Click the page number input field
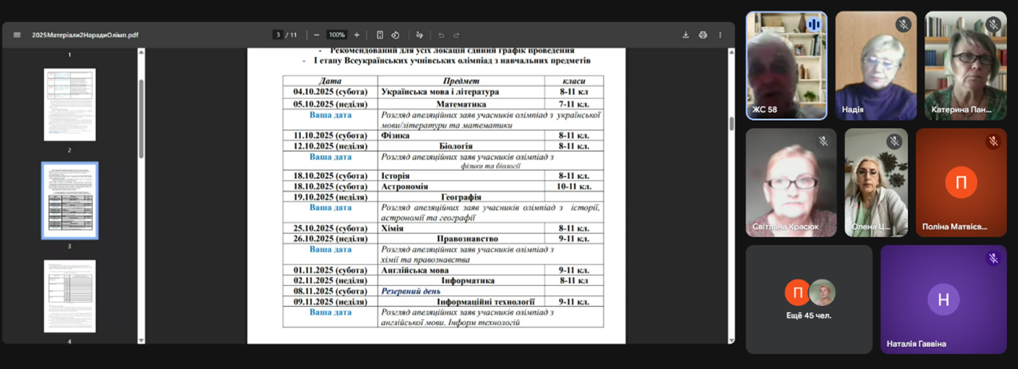 click(x=277, y=35)
